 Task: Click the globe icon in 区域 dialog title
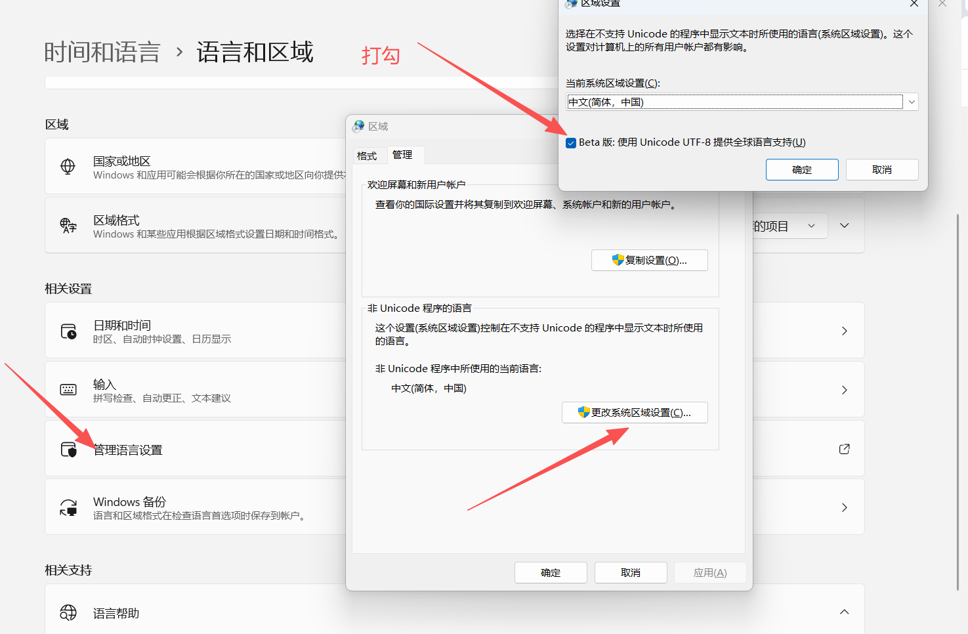pos(358,126)
